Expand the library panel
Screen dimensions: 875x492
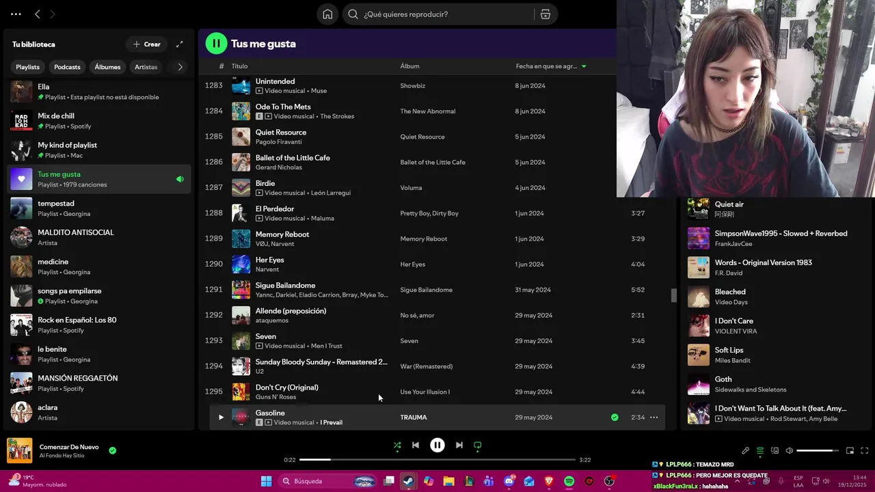coord(180,44)
